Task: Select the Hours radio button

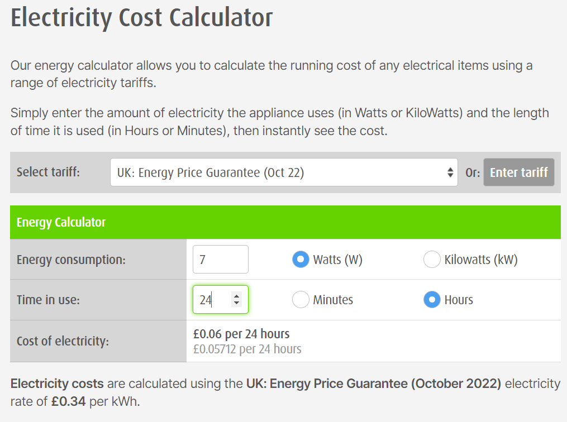Action: point(432,300)
